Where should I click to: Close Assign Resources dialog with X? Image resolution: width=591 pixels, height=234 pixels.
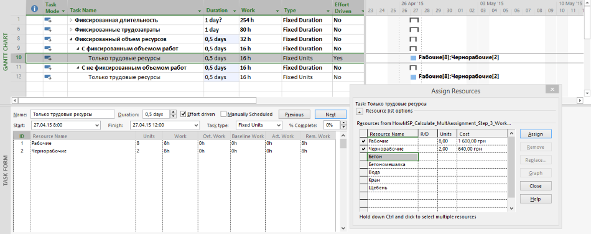coord(552,89)
